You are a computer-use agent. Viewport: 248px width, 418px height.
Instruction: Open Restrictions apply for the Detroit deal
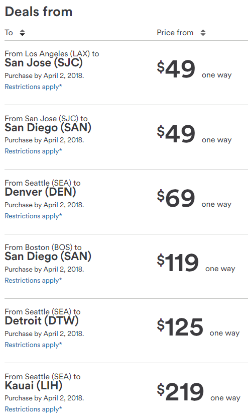click(x=33, y=345)
